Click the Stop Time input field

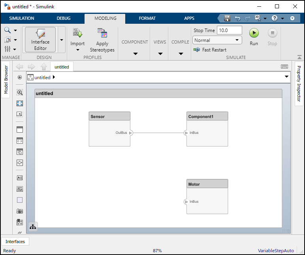[x=229, y=30]
